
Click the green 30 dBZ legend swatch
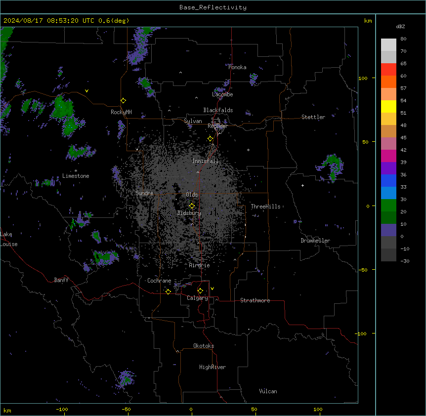[x=388, y=206]
